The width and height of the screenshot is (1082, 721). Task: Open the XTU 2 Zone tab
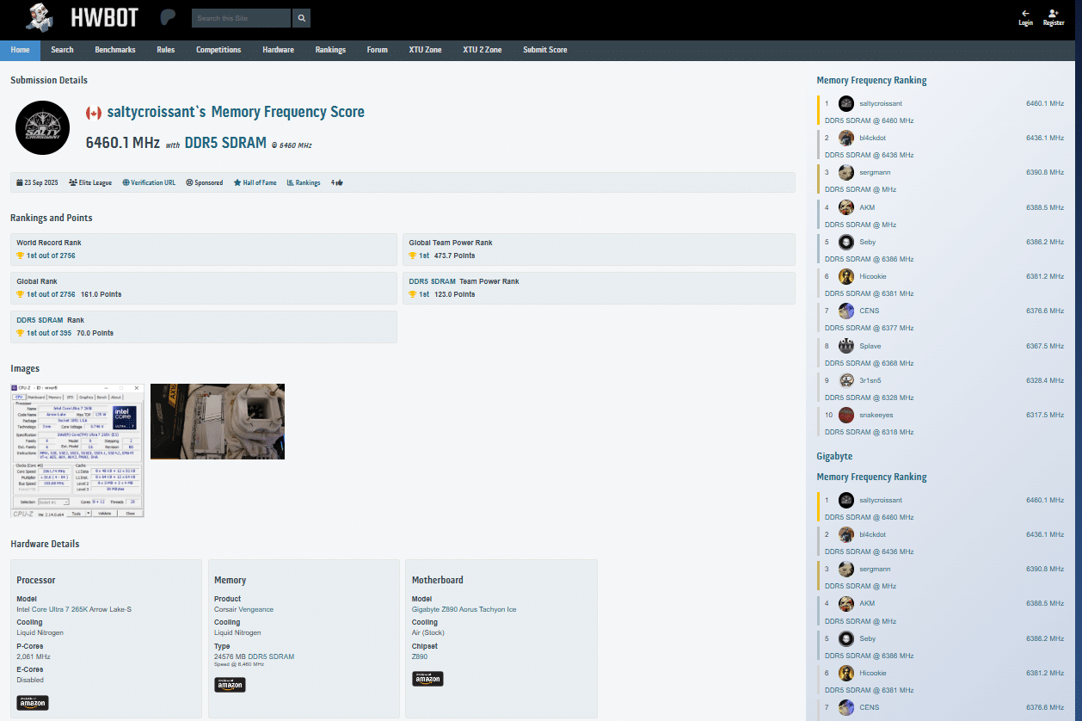coord(482,50)
